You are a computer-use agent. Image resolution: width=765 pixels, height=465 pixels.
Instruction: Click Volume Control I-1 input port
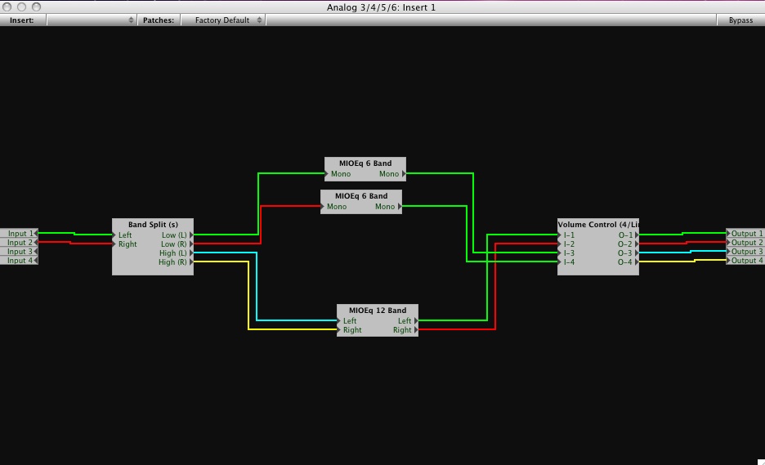[x=561, y=235]
